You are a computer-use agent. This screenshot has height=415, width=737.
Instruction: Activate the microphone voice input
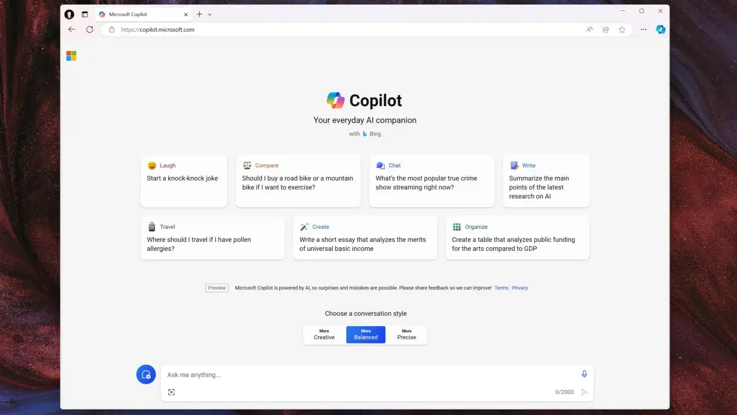point(584,374)
